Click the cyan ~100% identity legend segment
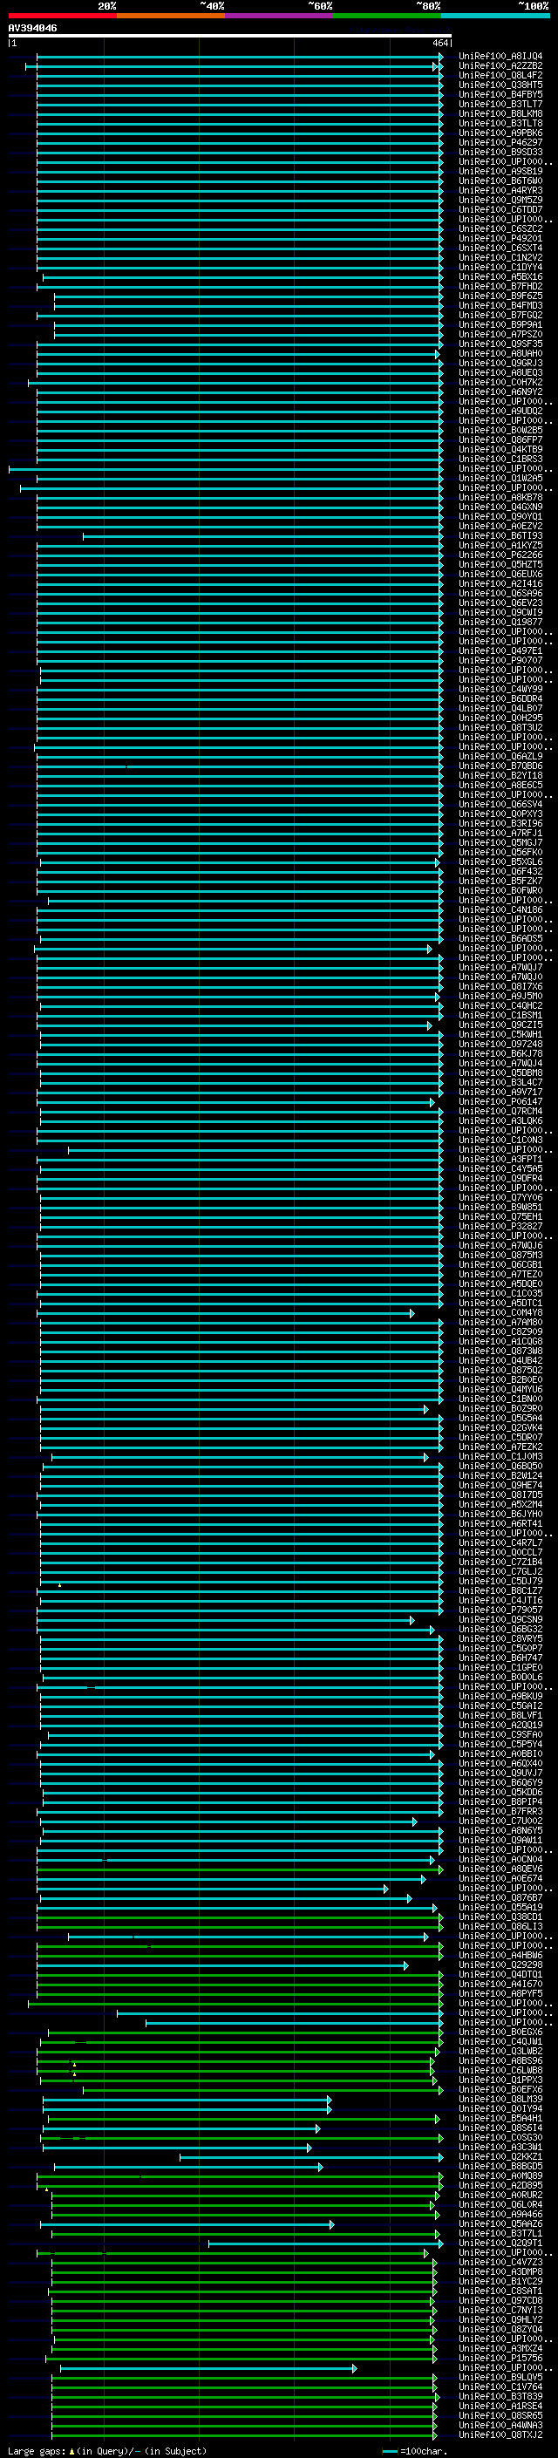This screenshot has width=558, height=2458. [x=495, y=17]
